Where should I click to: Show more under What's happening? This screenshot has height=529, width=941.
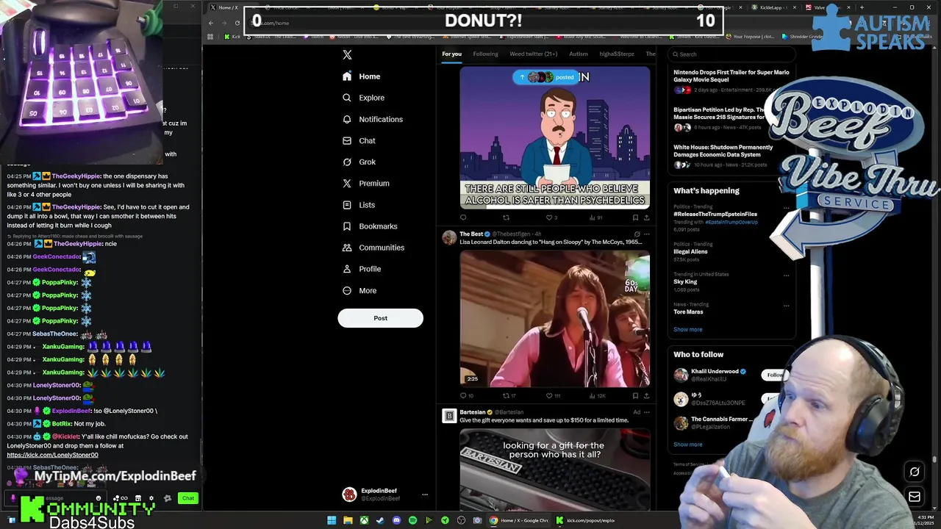[687, 329]
